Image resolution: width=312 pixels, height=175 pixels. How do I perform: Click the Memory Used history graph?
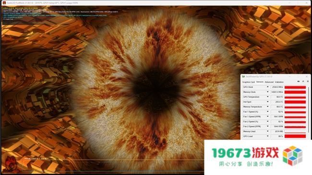(295, 131)
